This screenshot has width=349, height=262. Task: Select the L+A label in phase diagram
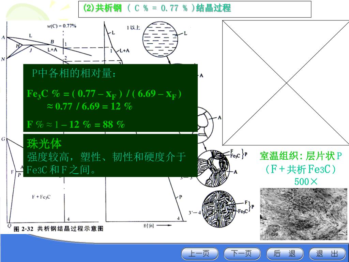point(52,50)
